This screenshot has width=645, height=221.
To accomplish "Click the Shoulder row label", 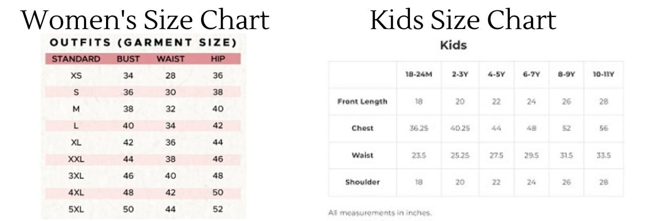I will pyautogui.click(x=362, y=182).
